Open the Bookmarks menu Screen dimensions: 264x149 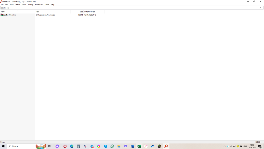coord(39,4)
